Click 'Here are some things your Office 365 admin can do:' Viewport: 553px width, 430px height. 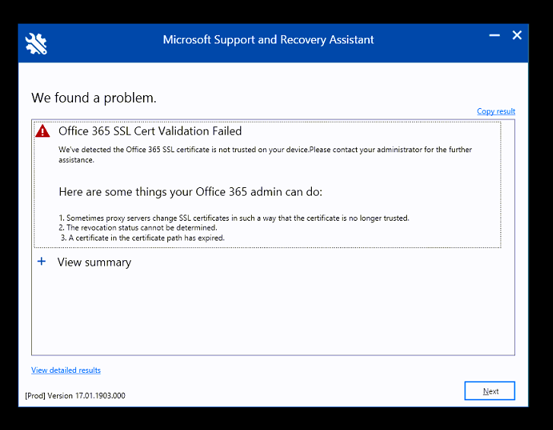coord(190,192)
